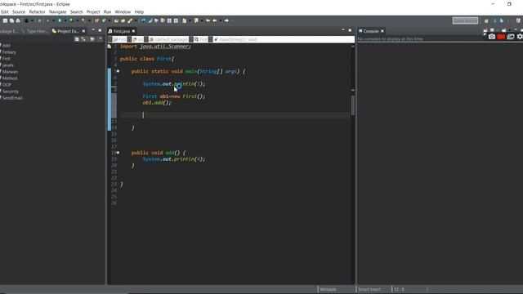Click the vertical scrollbar thumb in editor
Image resolution: width=523 pixels, height=294 pixels.
coord(352,105)
